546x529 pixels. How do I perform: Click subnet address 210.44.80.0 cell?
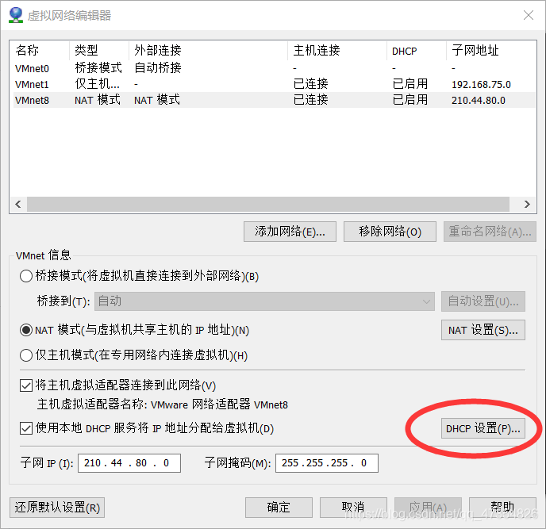(x=479, y=101)
